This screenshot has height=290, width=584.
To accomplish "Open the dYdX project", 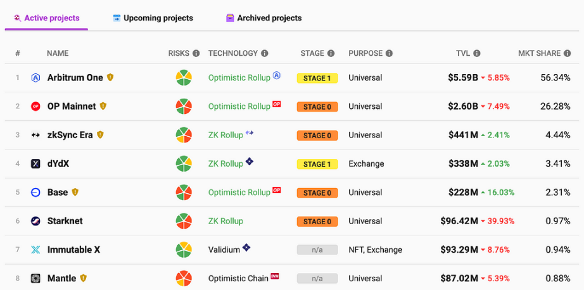I will point(58,164).
